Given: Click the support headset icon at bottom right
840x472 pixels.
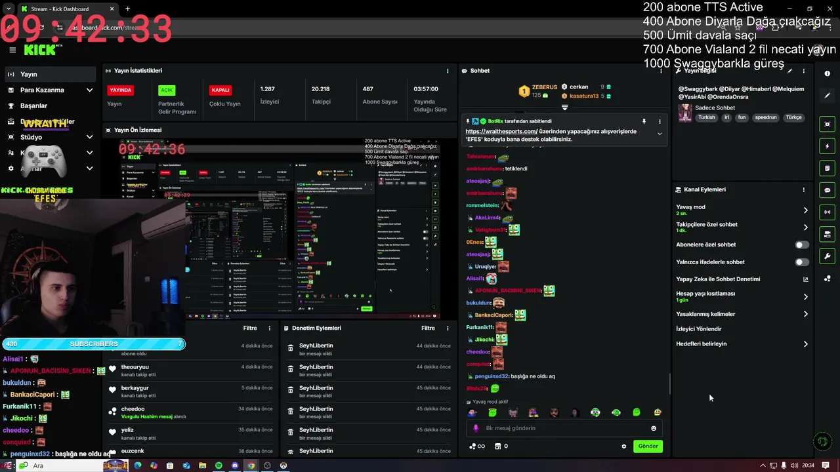Looking at the screenshot, I should (822, 442).
